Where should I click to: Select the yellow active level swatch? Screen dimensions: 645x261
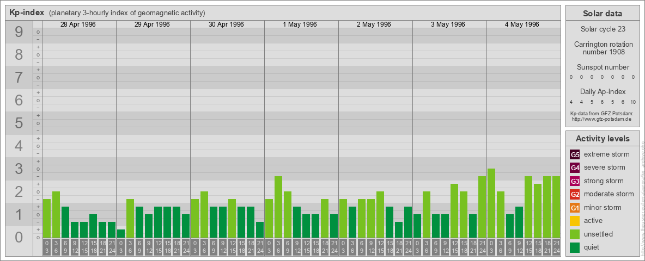pos(575,221)
